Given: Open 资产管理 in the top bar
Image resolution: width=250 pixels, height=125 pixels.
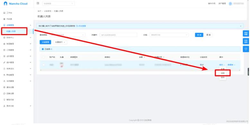Looking at the screenshot, I should (222, 4).
